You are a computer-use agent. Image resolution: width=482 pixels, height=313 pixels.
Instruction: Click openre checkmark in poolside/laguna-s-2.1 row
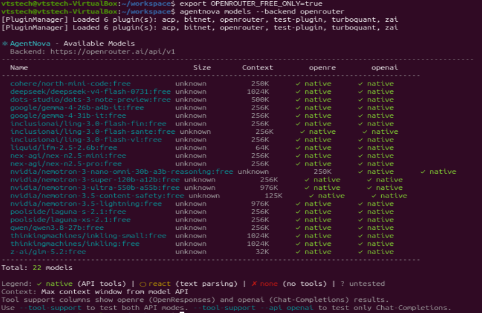298,212
